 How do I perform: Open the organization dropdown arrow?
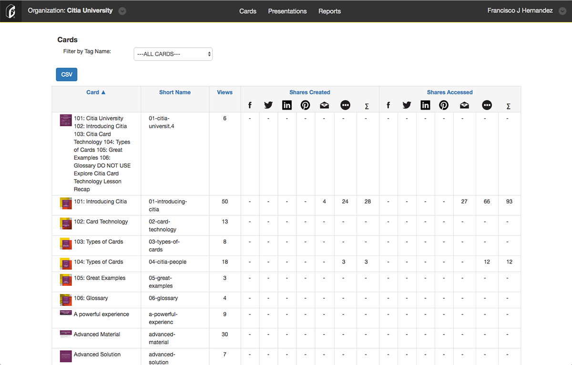pos(123,11)
